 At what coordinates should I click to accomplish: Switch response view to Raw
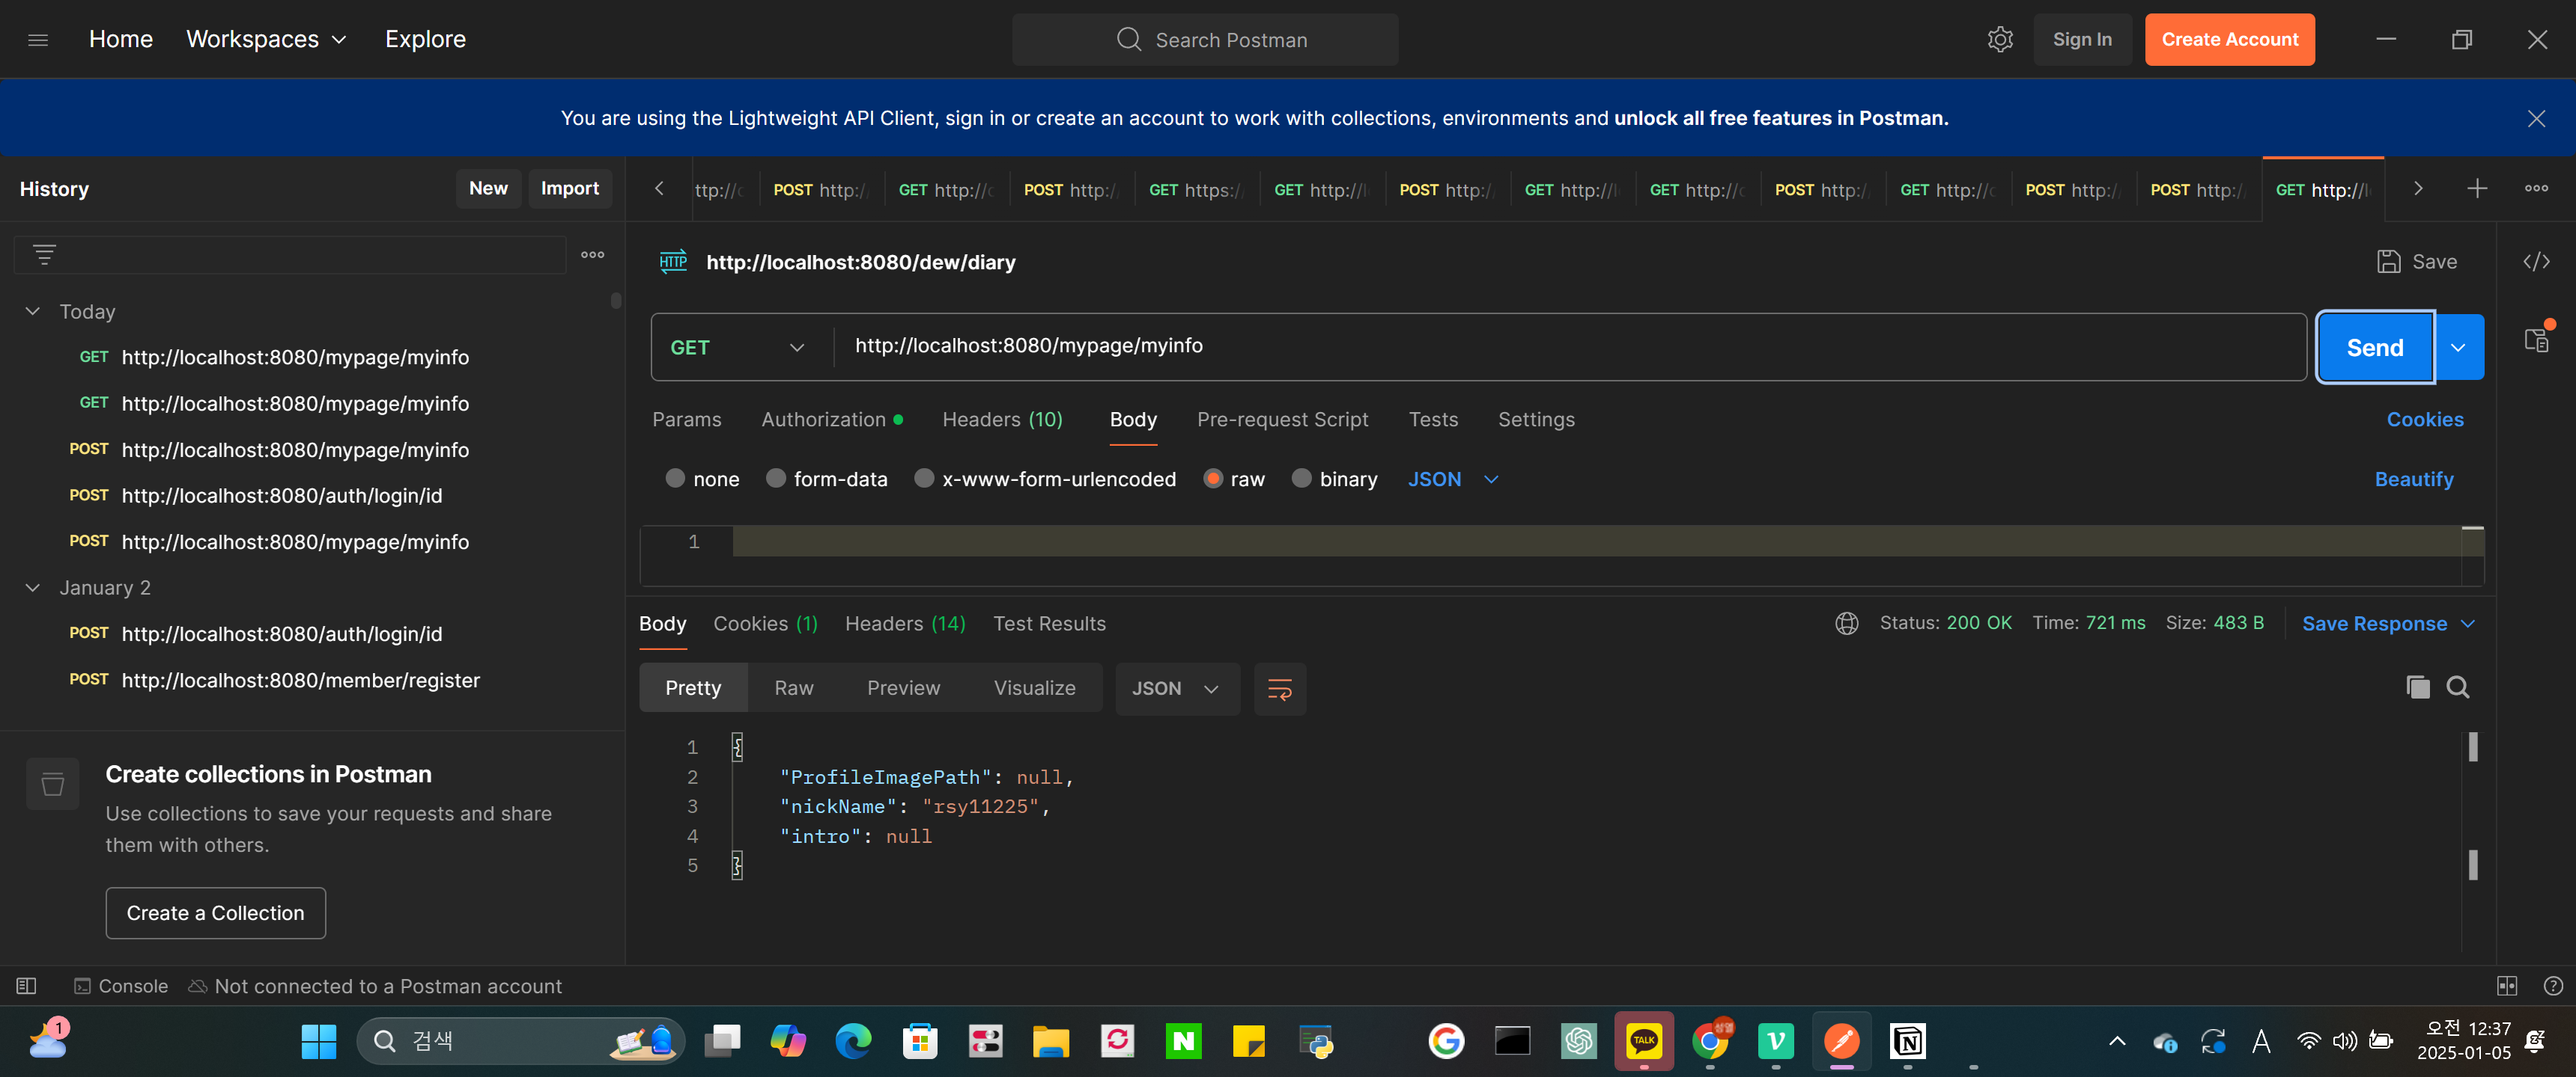pyautogui.click(x=794, y=688)
